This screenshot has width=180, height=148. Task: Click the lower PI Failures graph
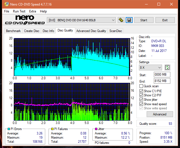point(72,102)
